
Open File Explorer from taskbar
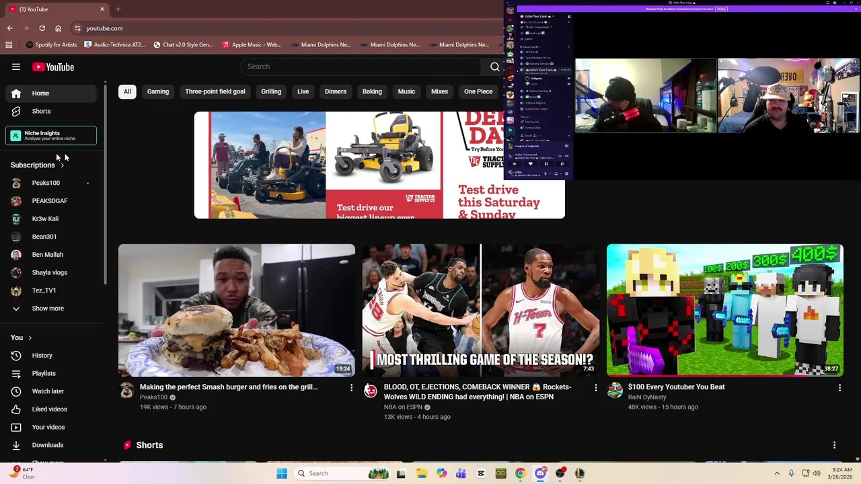click(x=422, y=473)
